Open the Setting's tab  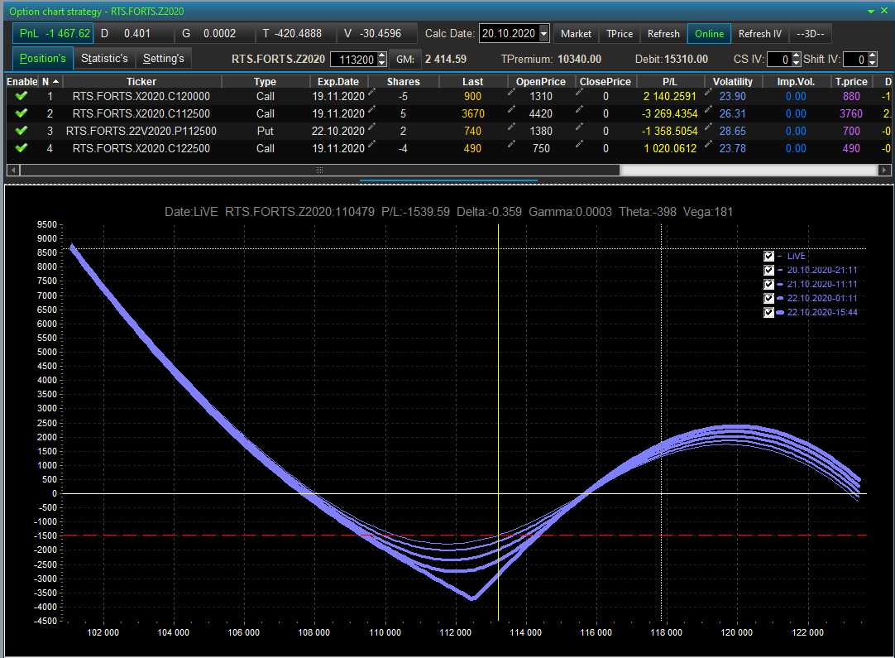pos(163,59)
